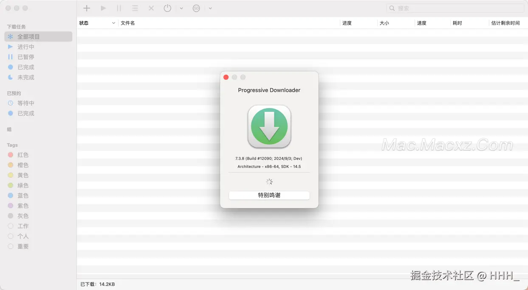Click the 橙色 tag color dot

[11, 165]
